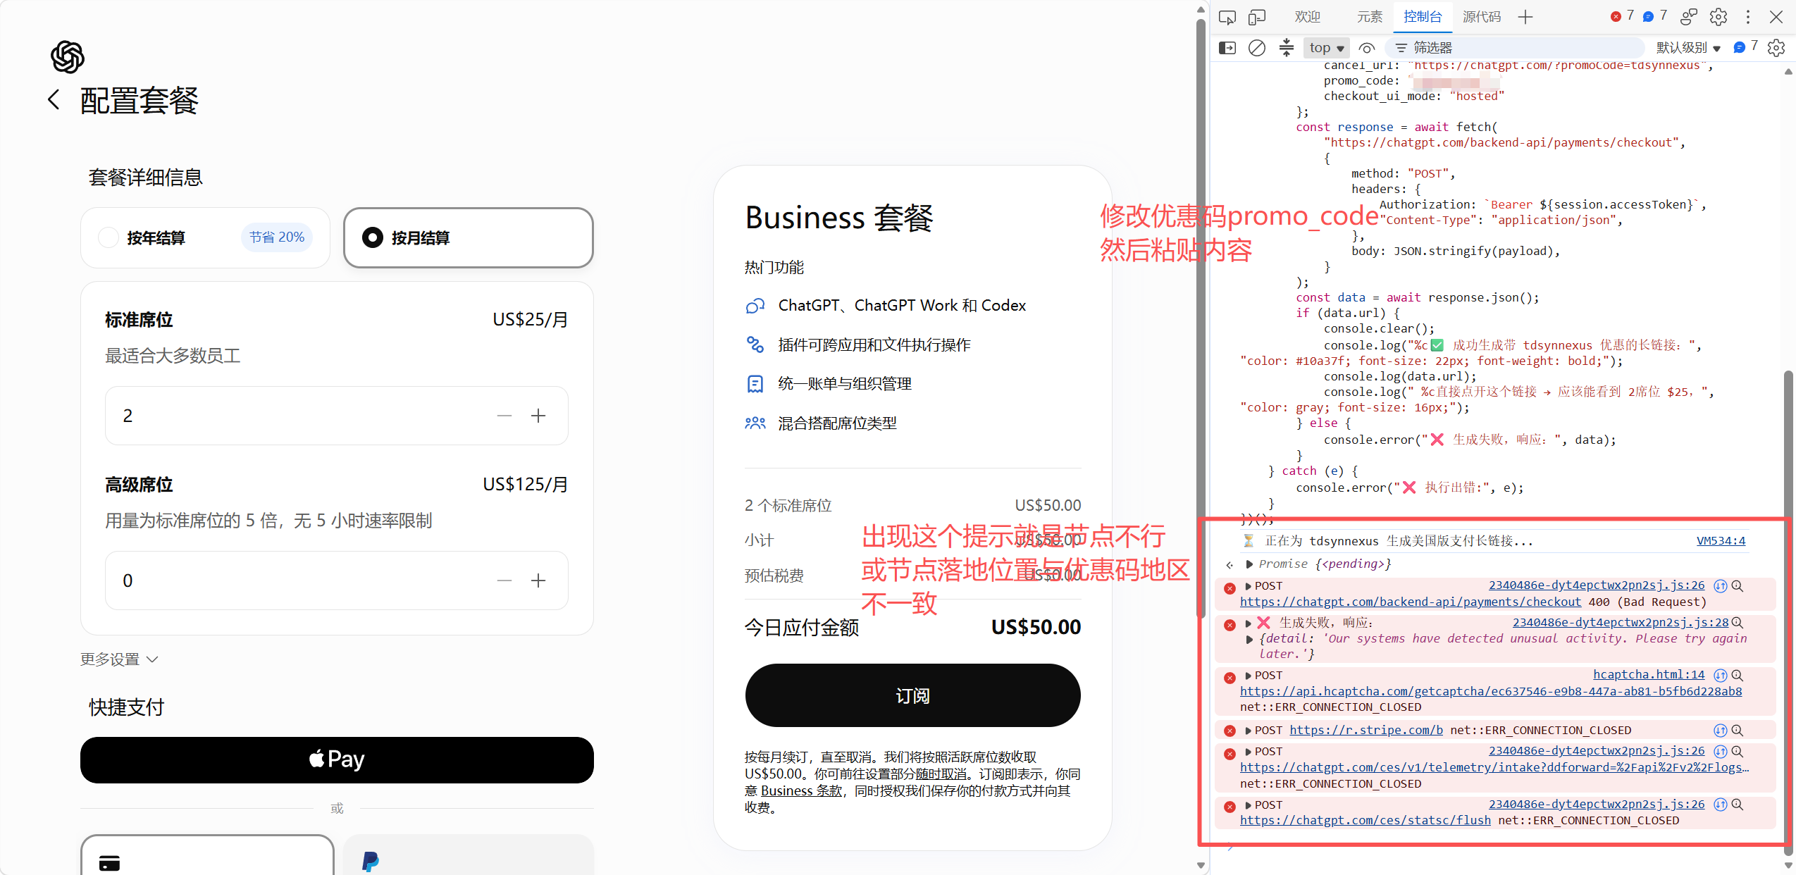The height and width of the screenshot is (875, 1796).
Task: Show the console sidebar panel icon
Action: coord(1227,48)
